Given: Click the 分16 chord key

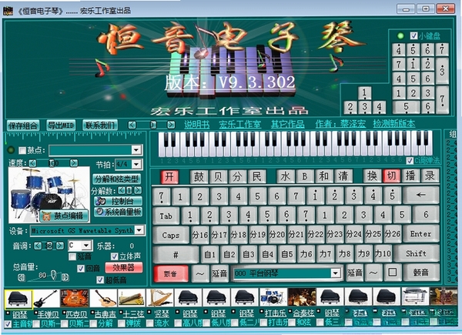Looking at the screenshot, I should [199, 235].
